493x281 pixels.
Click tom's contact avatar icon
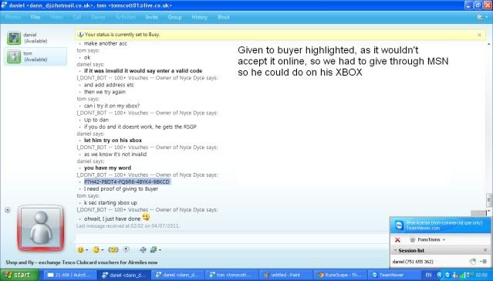(14, 56)
